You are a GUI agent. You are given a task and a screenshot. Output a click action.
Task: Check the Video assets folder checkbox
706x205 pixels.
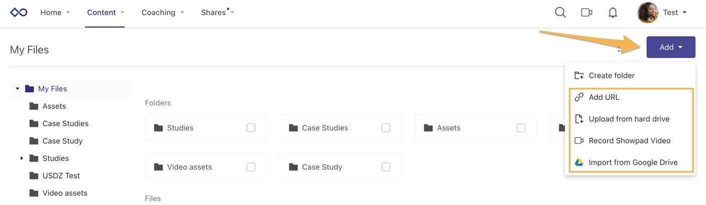[251, 167]
